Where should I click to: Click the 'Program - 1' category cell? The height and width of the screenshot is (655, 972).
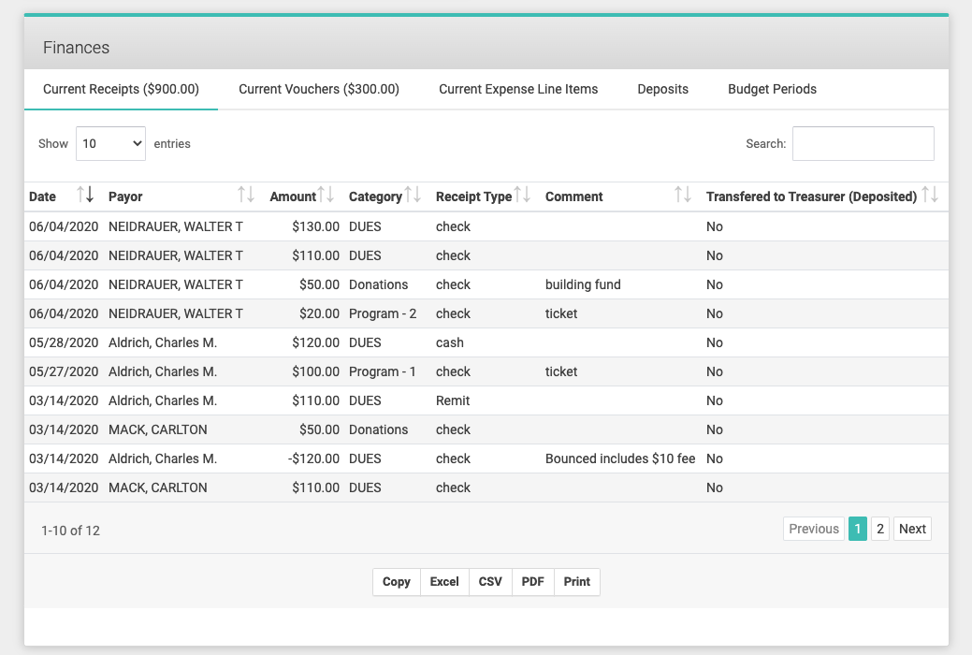[x=383, y=371]
